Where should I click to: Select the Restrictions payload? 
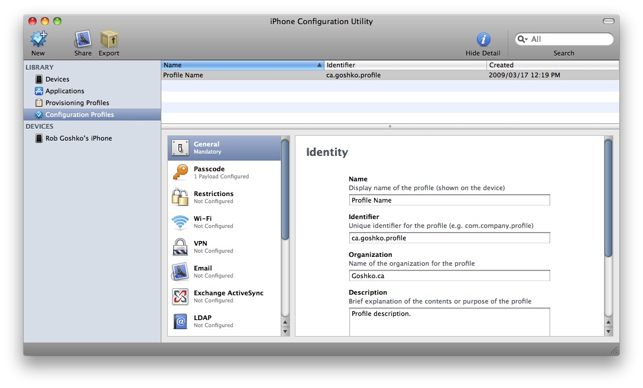pos(225,197)
